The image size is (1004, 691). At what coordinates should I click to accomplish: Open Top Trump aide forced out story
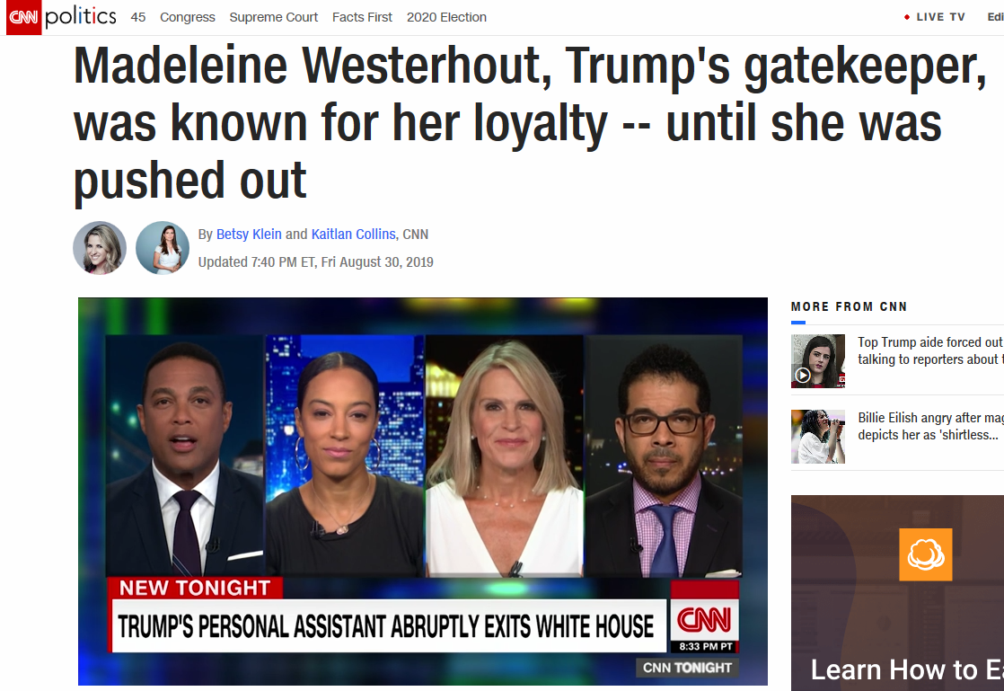[x=930, y=351]
